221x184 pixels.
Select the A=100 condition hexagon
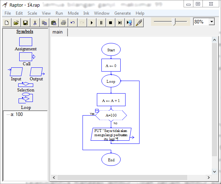(111, 115)
